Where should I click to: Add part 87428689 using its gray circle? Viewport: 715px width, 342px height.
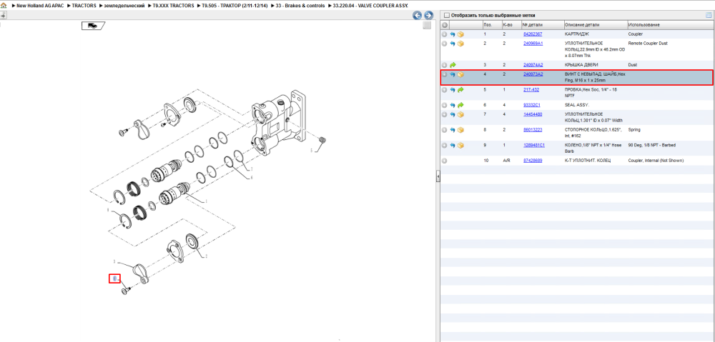click(x=445, y=161)
